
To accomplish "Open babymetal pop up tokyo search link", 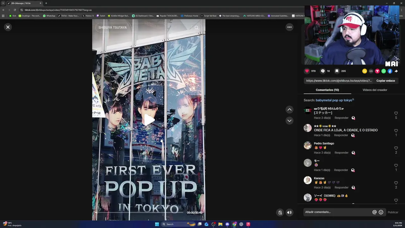I will [335, 100].
